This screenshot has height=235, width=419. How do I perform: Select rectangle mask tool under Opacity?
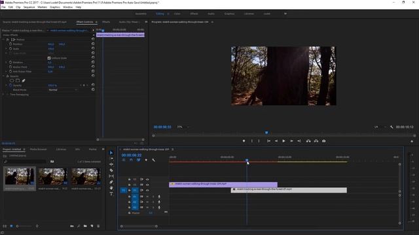18,80
